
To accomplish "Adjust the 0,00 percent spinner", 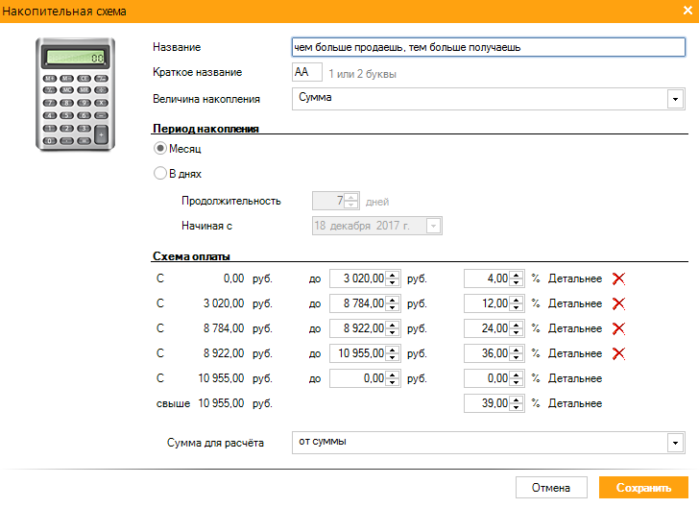I will (x=516, y=378).
